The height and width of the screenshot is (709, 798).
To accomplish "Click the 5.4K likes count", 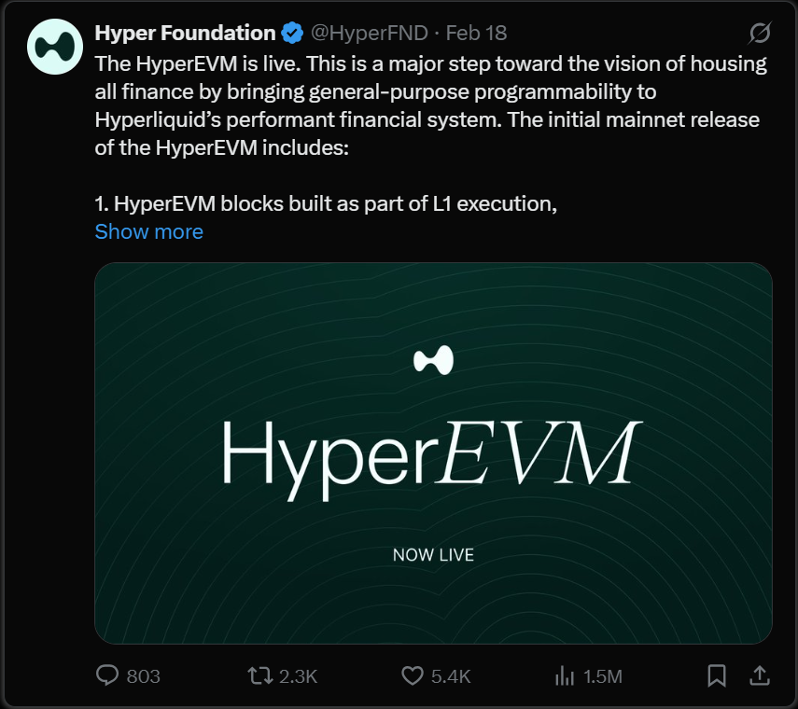I will (x=451, y=676).
